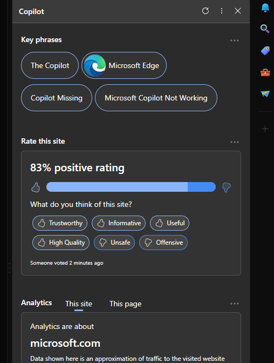This screenshot has height=363, width=274.
Task: Open the Tools briefcase sidebar icon
Action: [x=265, y=72]
